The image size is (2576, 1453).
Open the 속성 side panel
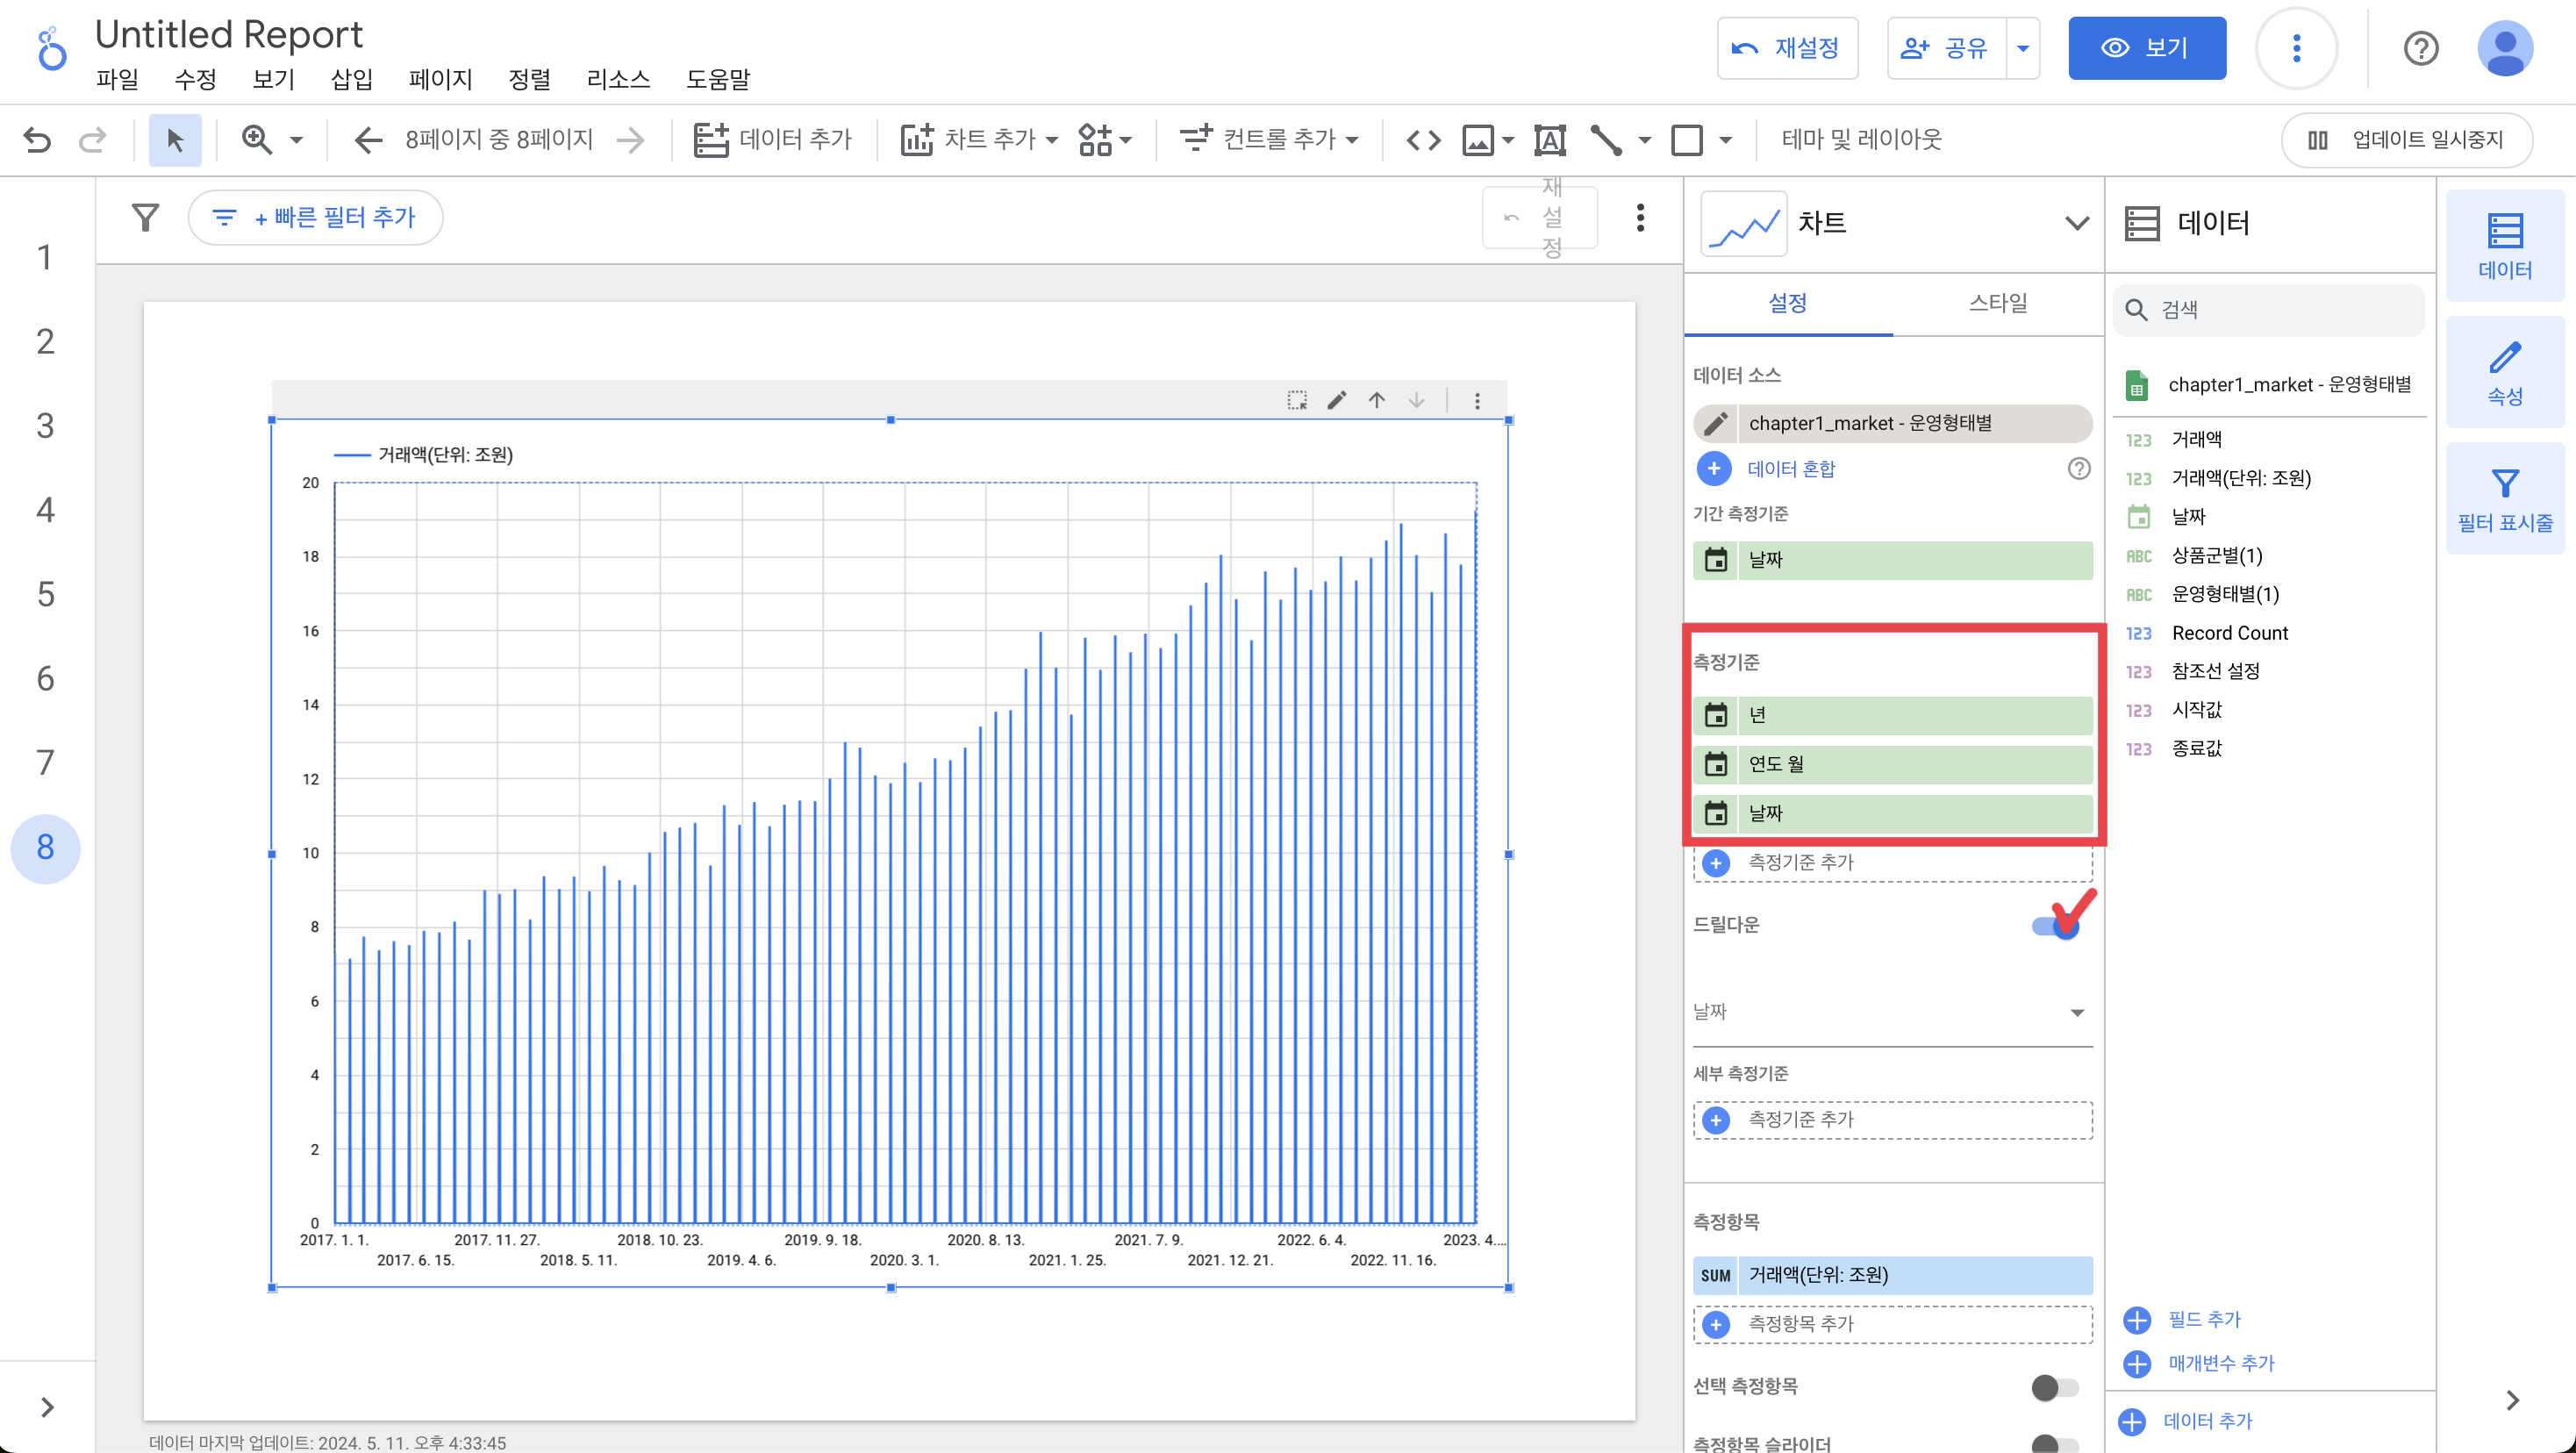(2504, 373)
